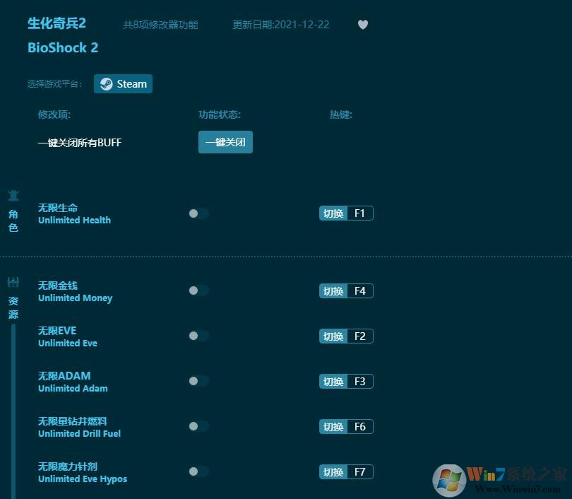Click the F1 hotkey button for Unlimited Health
572x499 pixels.
click(x=346, y=213)
